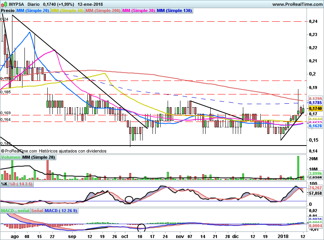The height and width of the screenshot is (240, 324).
Task: Click the MACD-, señal histogram label
Action: tap(15, 211)
